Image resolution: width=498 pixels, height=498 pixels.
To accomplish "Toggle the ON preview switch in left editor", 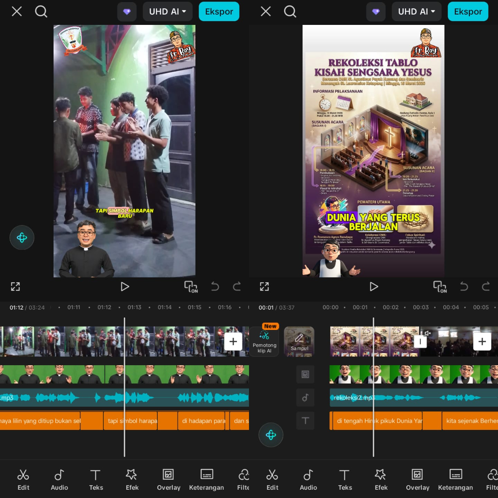I will (x=191, y=286).
